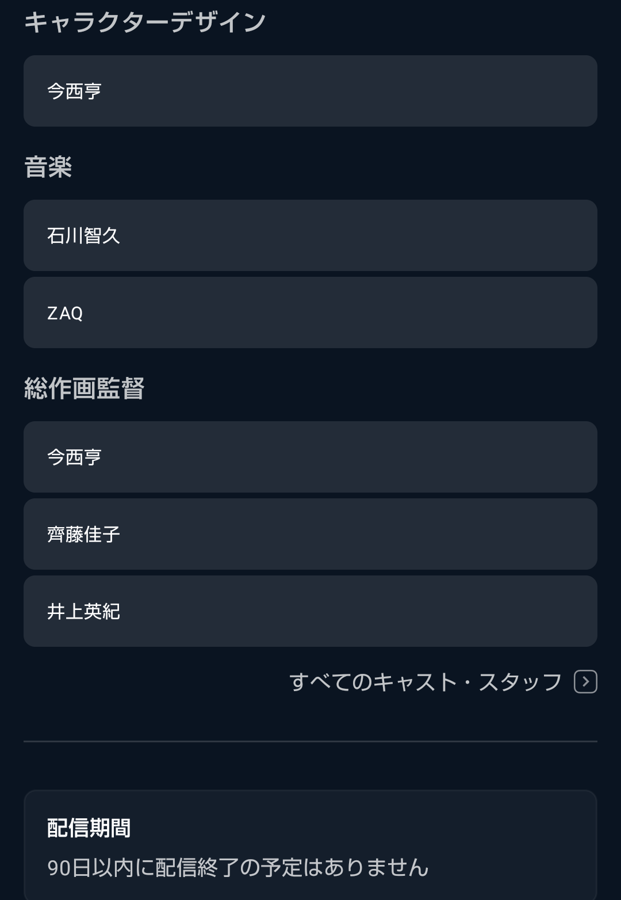Tap the すべてのキャスト・スタッフ link text

(x=425, y=682)
